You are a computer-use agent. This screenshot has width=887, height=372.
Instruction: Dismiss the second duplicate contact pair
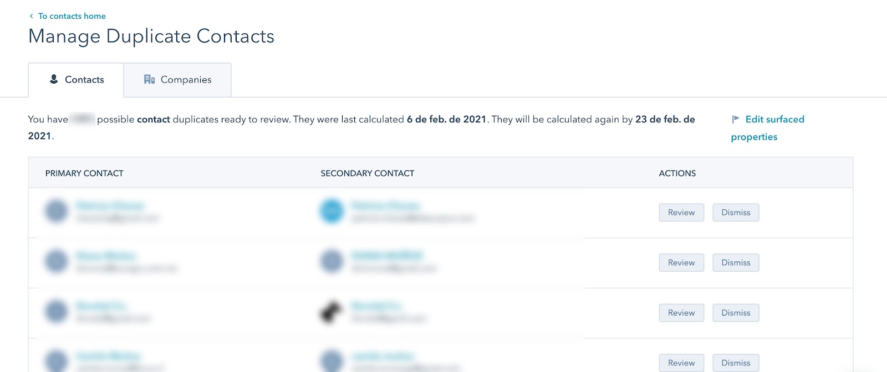tap(736, 262)
